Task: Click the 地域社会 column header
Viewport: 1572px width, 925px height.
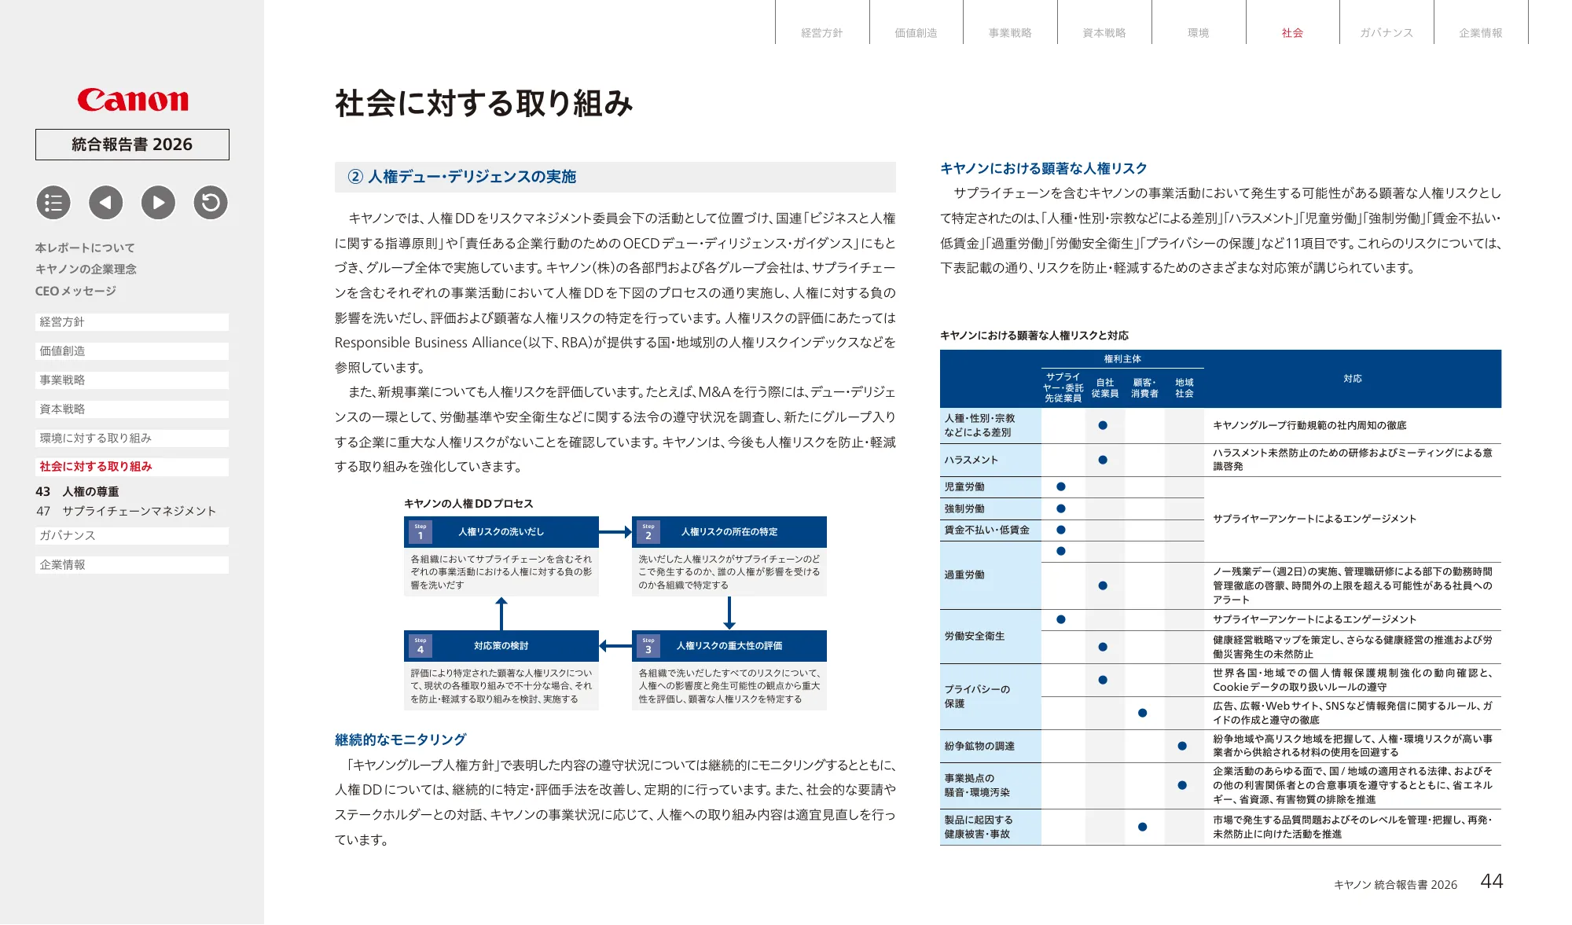Action: (x=1185, y=388)
